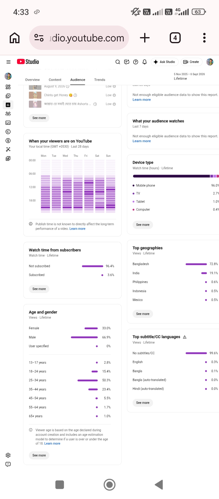219x499 pixels.
Task: Open the notifications bell
Action: click(x=145, y=62)
